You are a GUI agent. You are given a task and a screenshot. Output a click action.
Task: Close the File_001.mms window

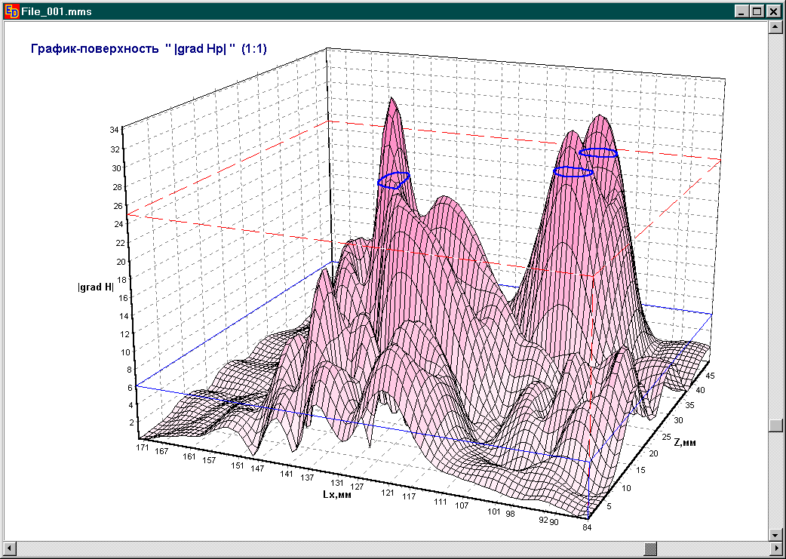click(x=774, y=11)
